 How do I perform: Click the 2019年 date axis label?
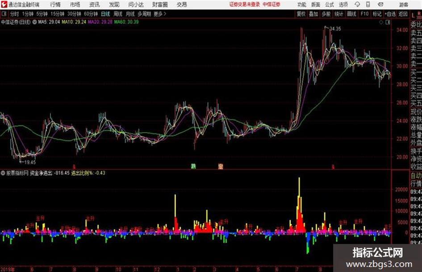click(8, 269)
